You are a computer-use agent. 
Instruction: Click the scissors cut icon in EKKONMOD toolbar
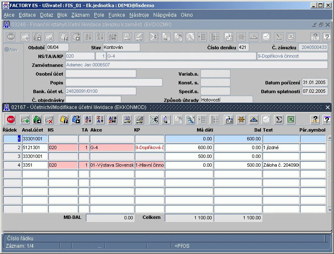coord(154,120)
